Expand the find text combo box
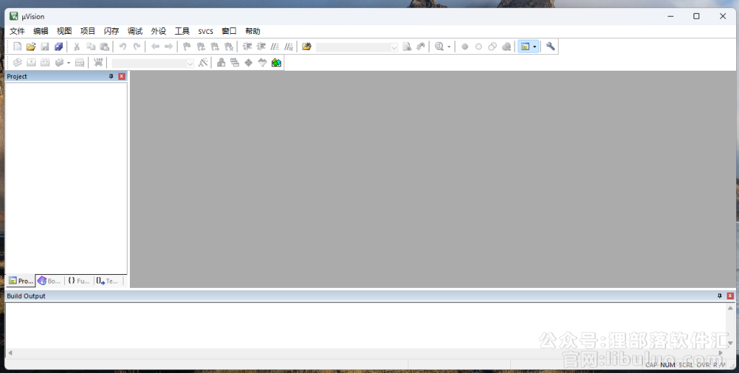This screenshot has height=373, width=739. pyautogui.click(x=394, y=47)
